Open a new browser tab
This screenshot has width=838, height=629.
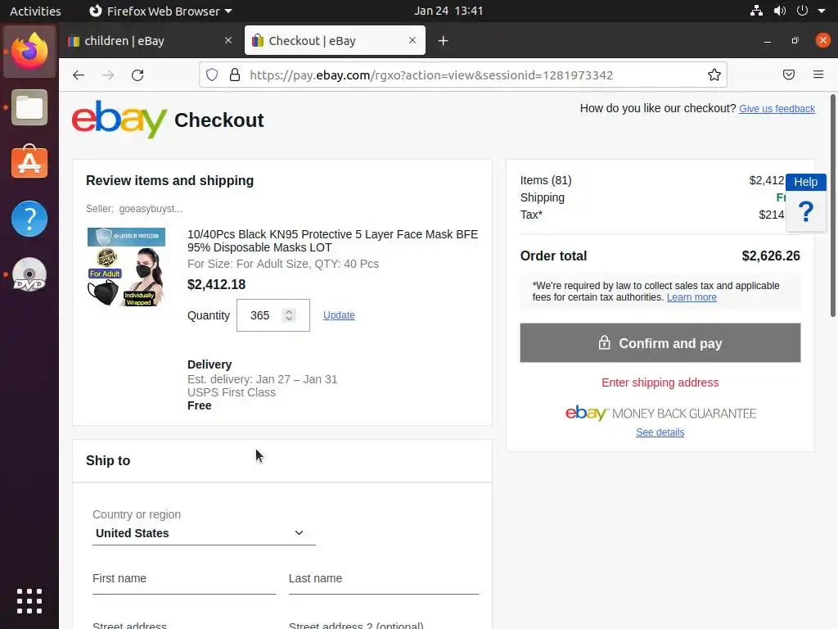[443, 41]
